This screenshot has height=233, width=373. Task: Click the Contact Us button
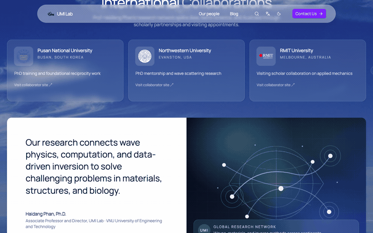click(x=309, y=14)
